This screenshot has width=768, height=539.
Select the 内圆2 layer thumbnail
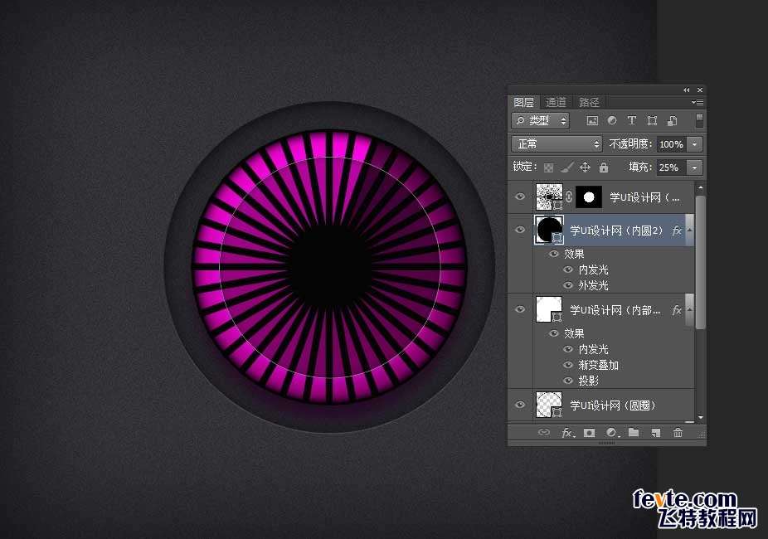(549, 230)
